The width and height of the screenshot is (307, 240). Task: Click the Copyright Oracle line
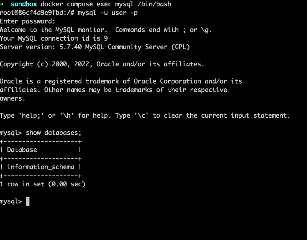coord(102,64)
